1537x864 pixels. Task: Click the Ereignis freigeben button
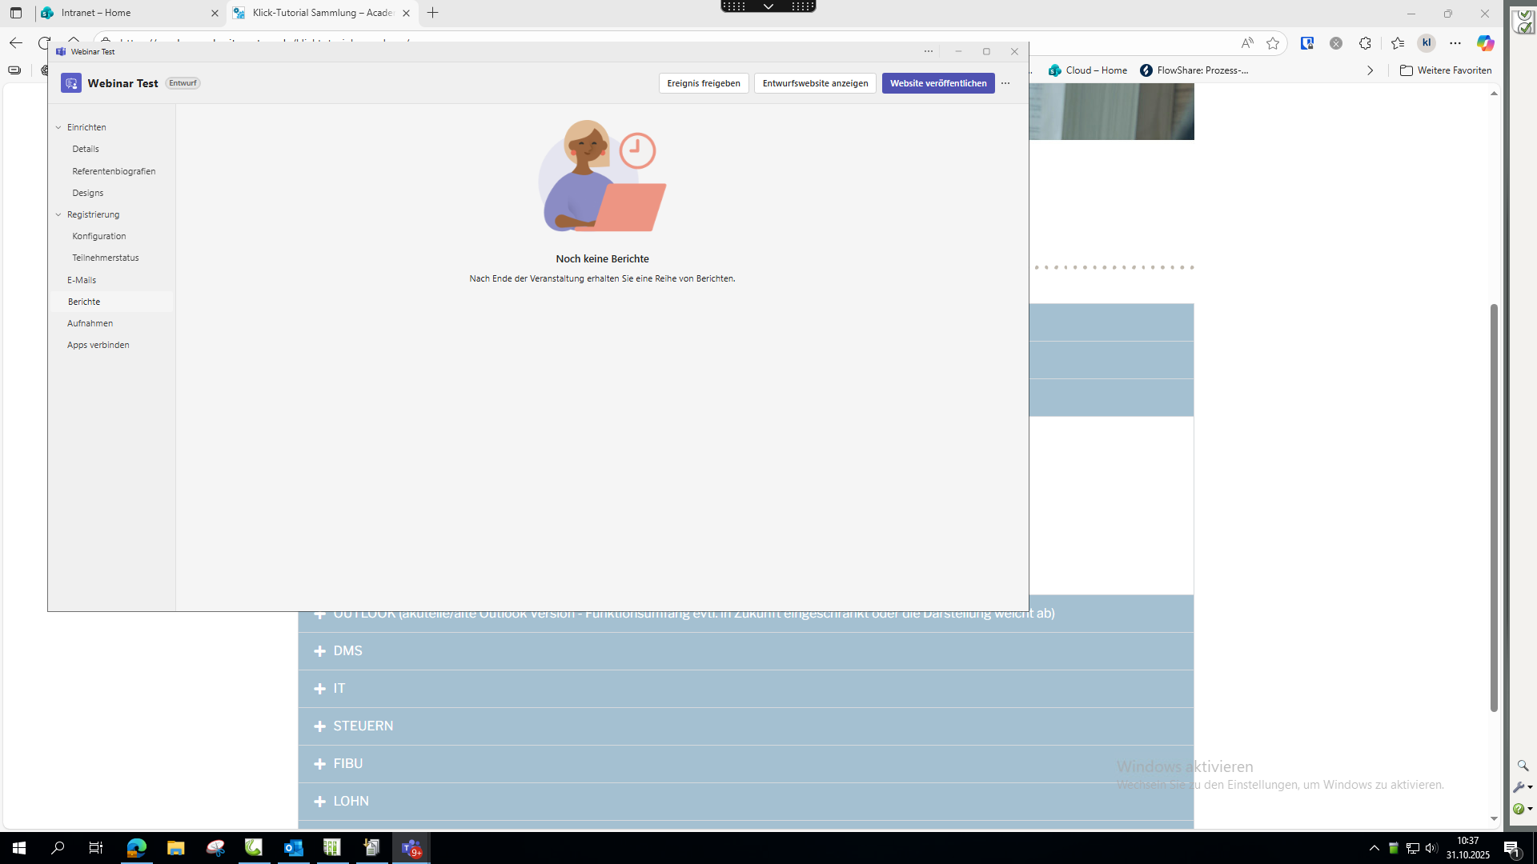click(x=703, y=83)
